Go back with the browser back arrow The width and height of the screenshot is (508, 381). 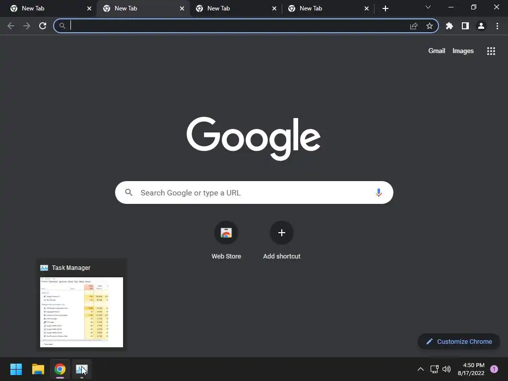[x=11, y=26]
